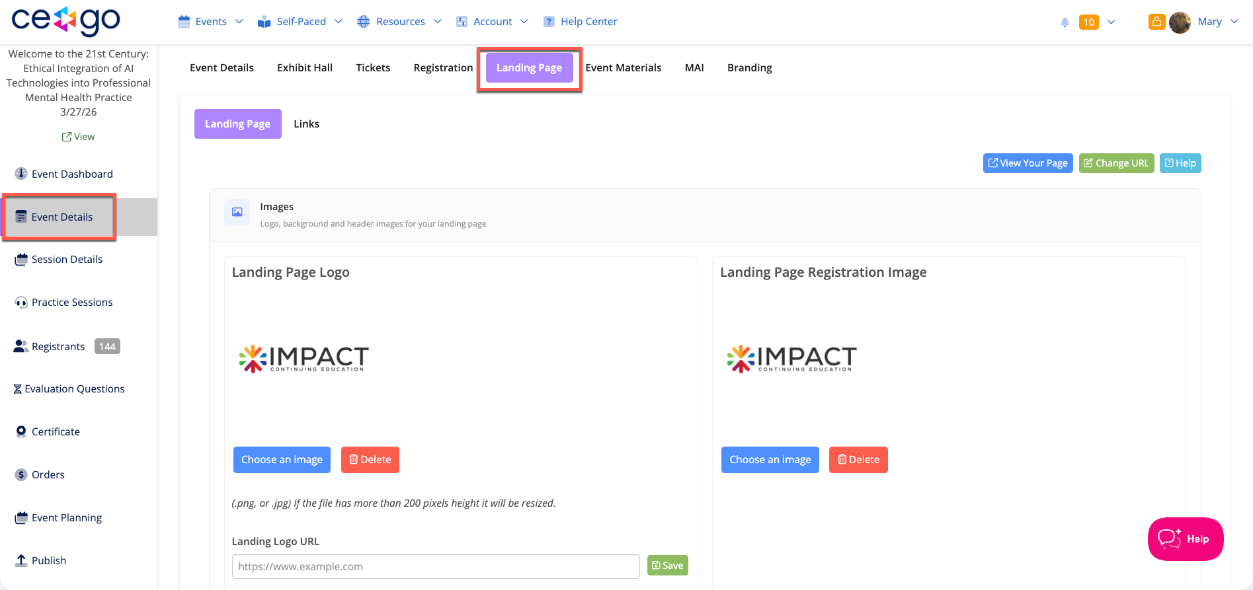1253x590 pixels.
Task: Click the Registration Image IMPACT thumbnail
Action: click(x=791, y=359)
